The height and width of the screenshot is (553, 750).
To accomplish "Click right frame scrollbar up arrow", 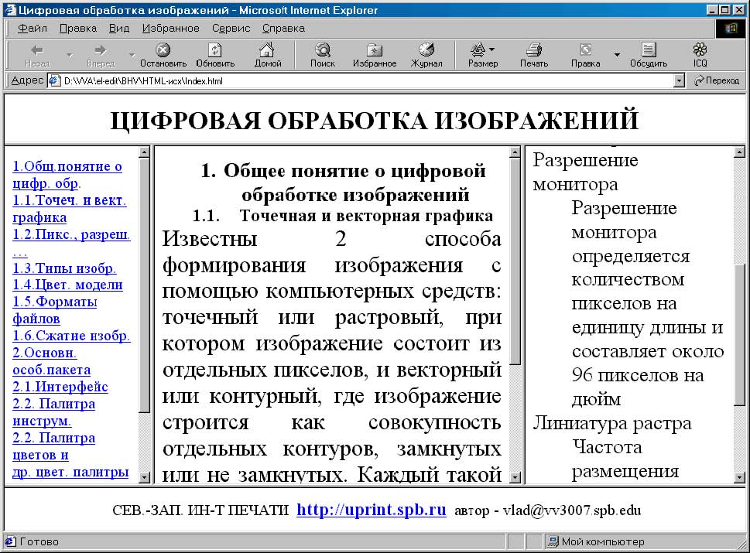I will click(x=739, y=152).
